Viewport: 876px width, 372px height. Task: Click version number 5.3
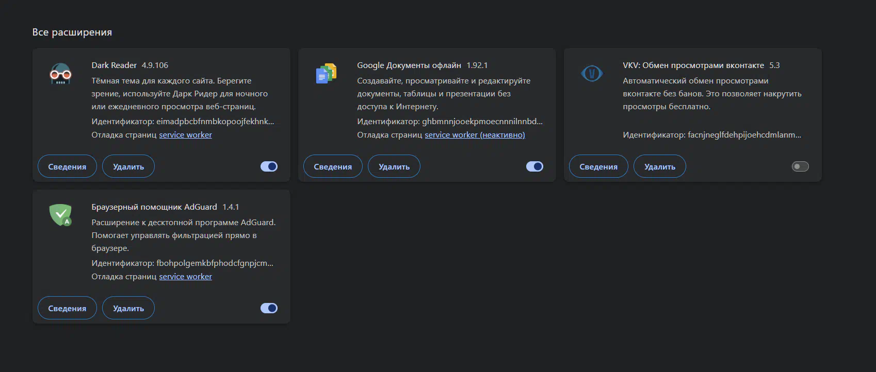[x=774, y=65]
